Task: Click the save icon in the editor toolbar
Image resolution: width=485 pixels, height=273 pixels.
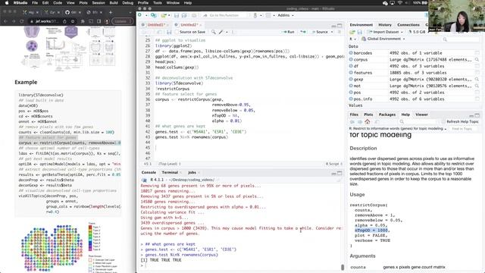Action: pos(169,32)
